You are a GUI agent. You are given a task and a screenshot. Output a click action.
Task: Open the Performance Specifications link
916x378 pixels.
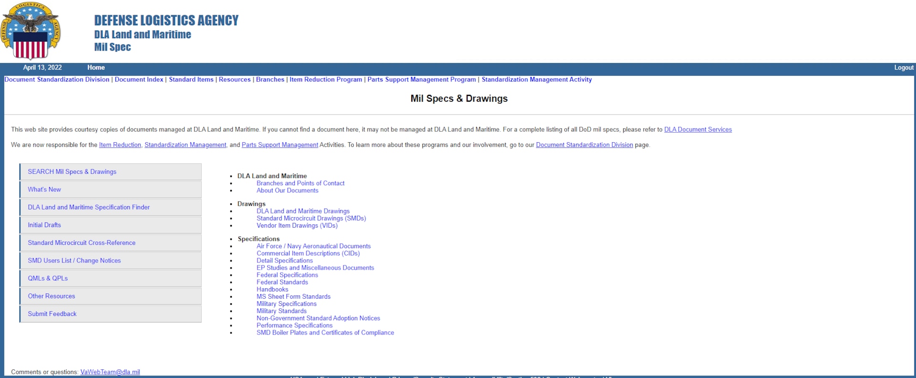coord(294,325)
